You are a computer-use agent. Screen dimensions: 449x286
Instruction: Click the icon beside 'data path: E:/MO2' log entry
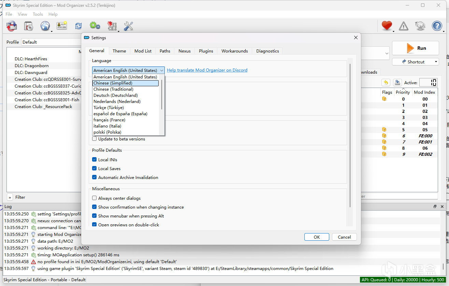[33, 241]
